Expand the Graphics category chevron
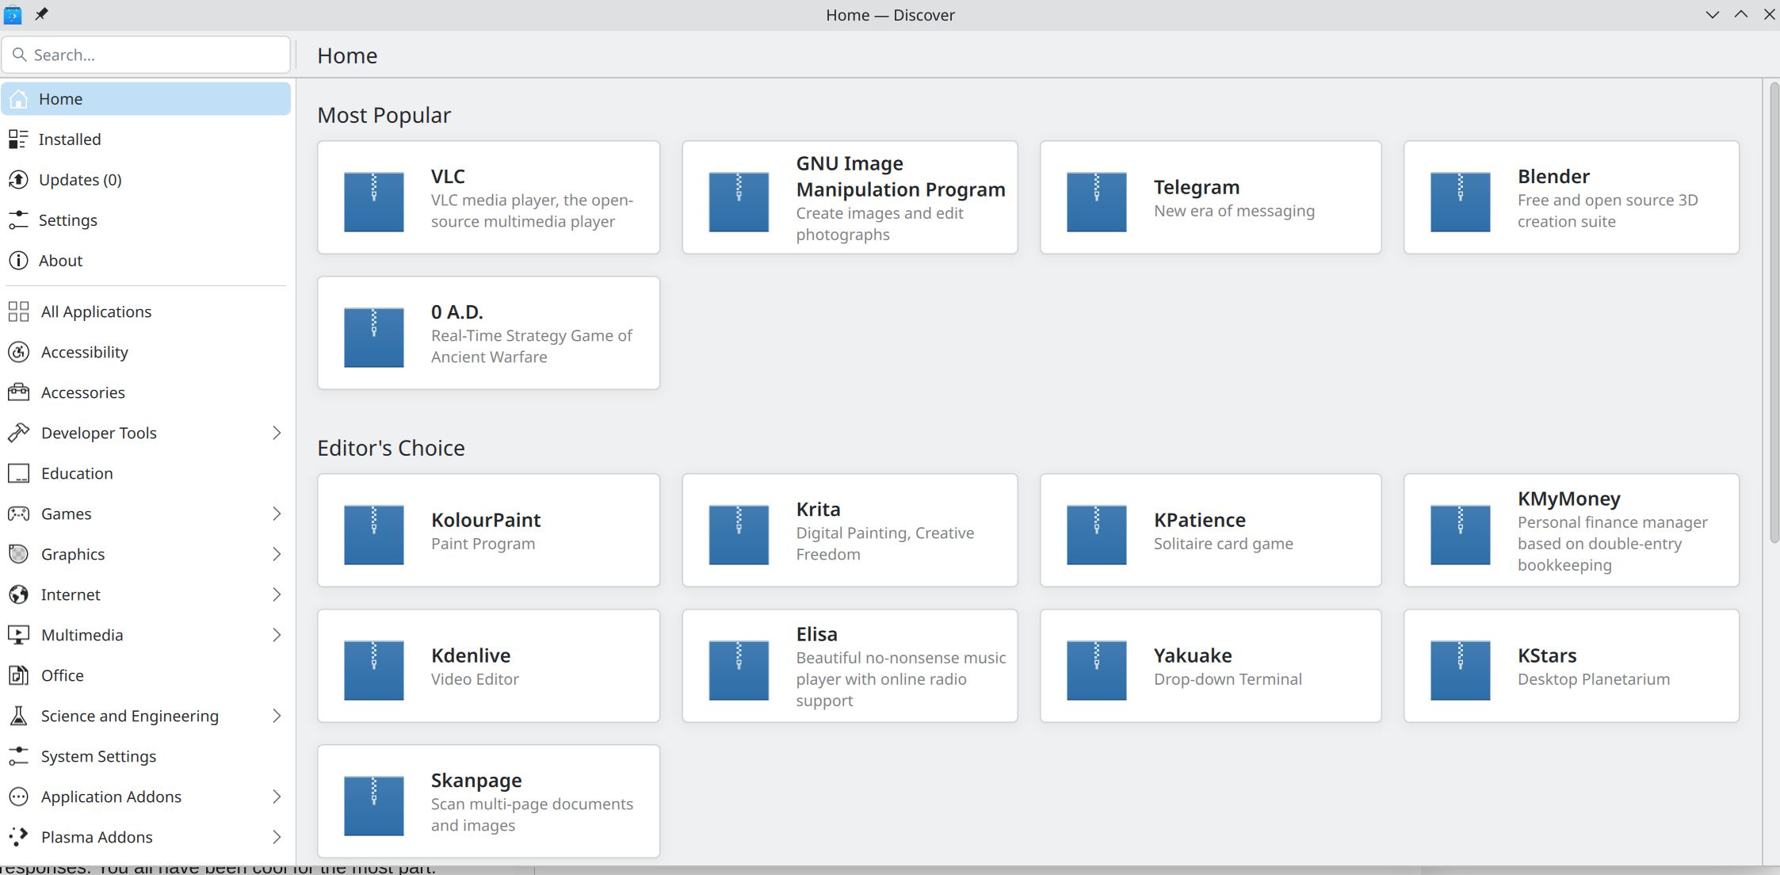 (277, 554)
